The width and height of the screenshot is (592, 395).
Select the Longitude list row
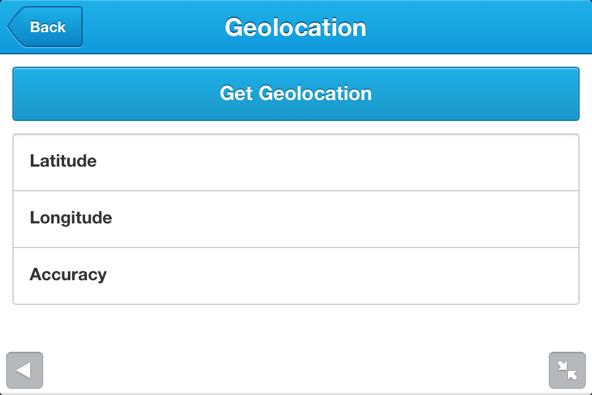296,219
